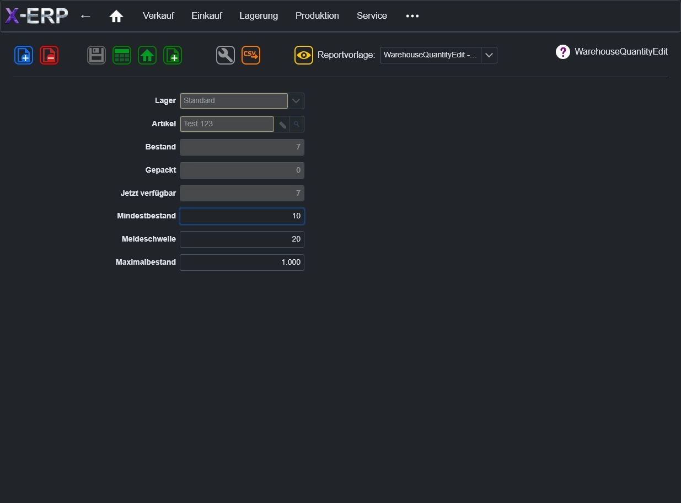Click the white home icon in navbar

click(116, 16)
